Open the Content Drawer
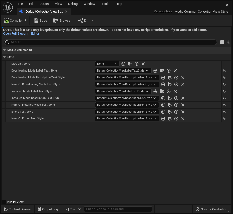233x214 pixels. 18,209
